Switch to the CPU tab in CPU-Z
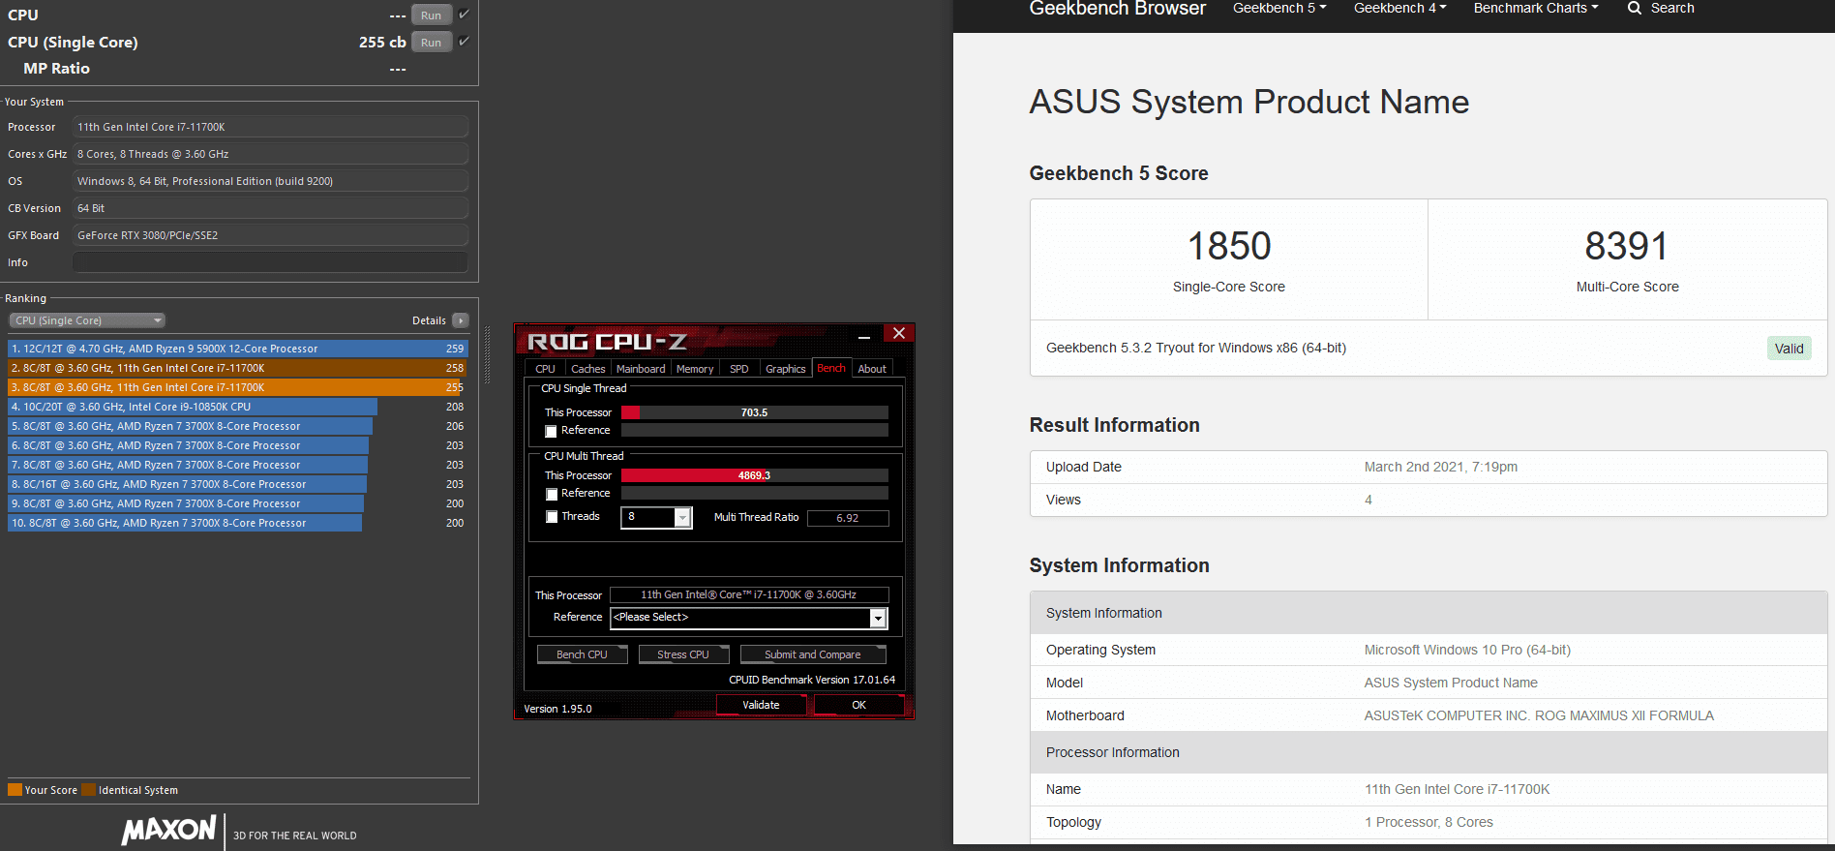Screen dimensions: 1835x851 tap(545, 369)
